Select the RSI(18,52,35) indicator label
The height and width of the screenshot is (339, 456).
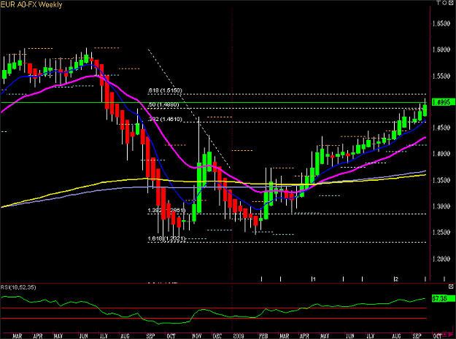(x=18, y=287)
